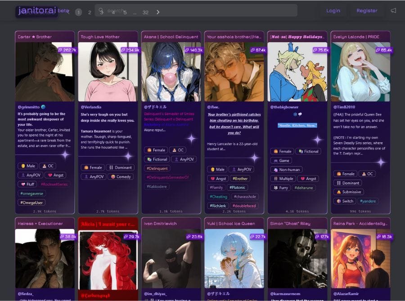Go to the next page arrow
The width and height of the screenshot is (405, 301).
[158, 12]
